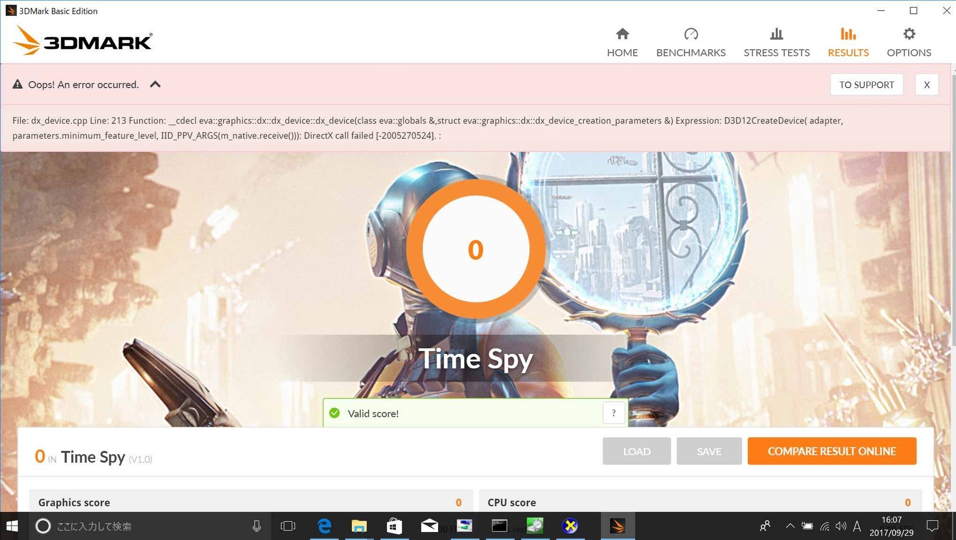Click the IME input mode A indicator
The width and height of the screenshot is (956, 540).
click(857, 526)
